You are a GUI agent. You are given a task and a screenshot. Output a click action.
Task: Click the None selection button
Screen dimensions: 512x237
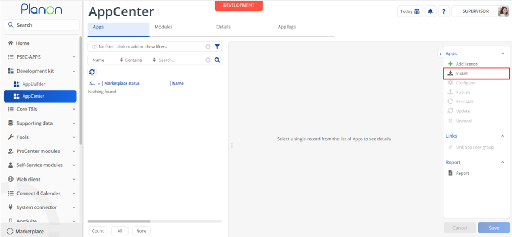[142, 231]
